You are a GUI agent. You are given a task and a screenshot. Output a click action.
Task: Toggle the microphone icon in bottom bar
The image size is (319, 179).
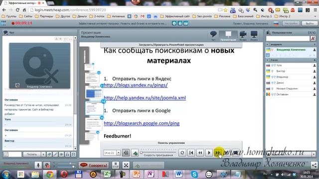pos(38,165)
